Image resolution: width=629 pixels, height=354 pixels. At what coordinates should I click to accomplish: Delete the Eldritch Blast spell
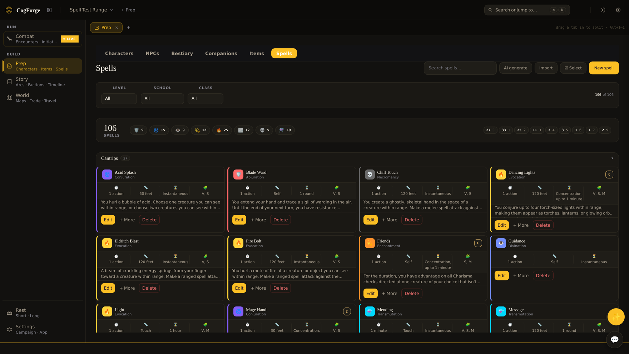[149, 288]
